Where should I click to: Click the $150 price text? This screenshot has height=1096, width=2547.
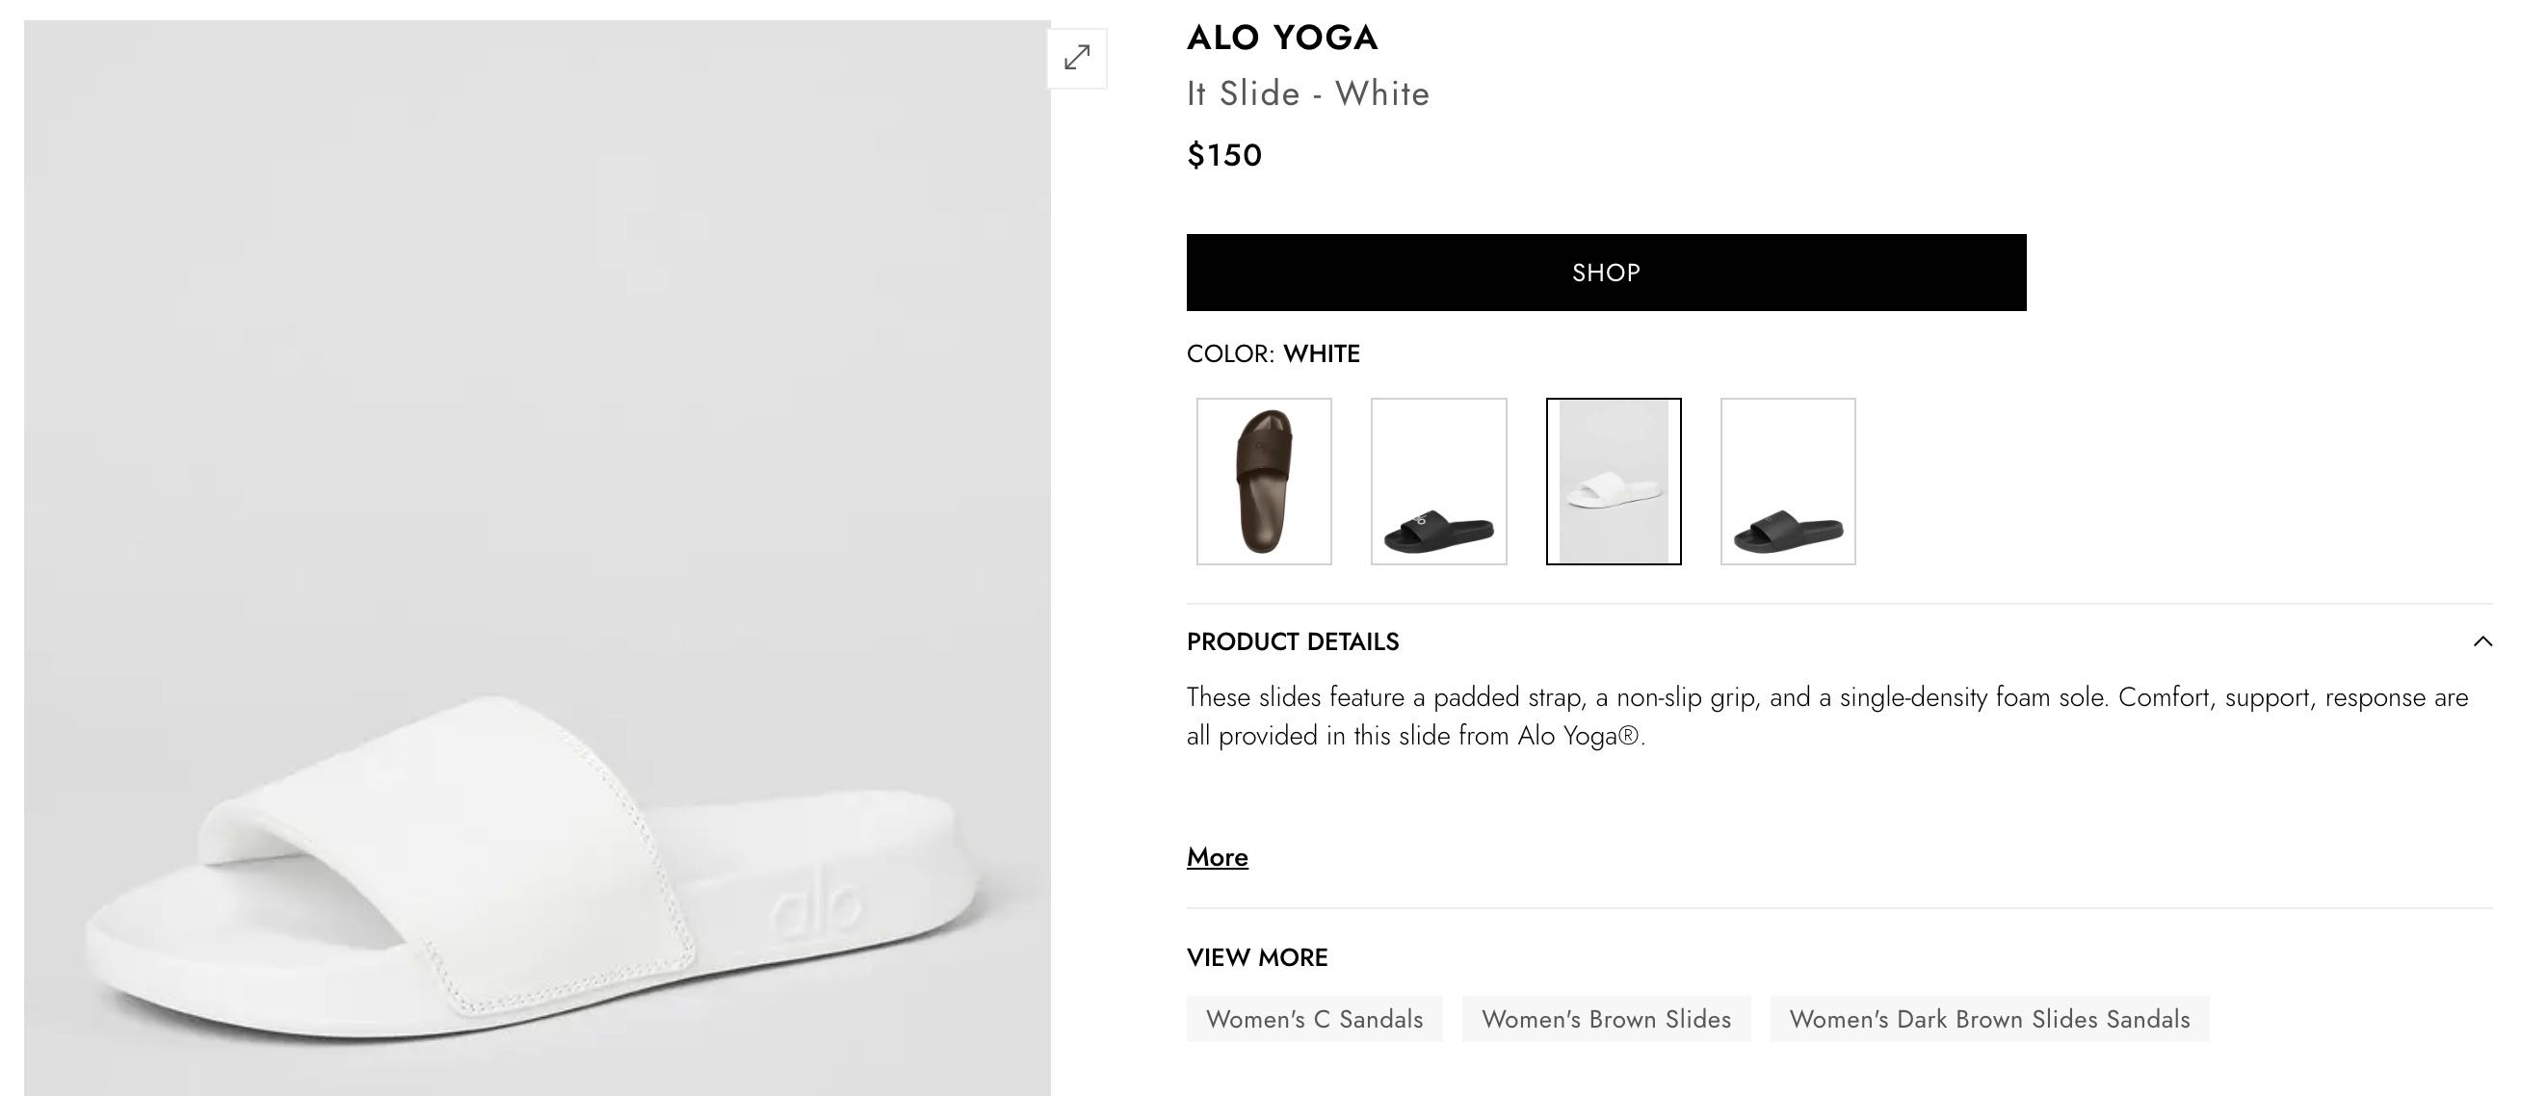click(x=1224, y=155)
